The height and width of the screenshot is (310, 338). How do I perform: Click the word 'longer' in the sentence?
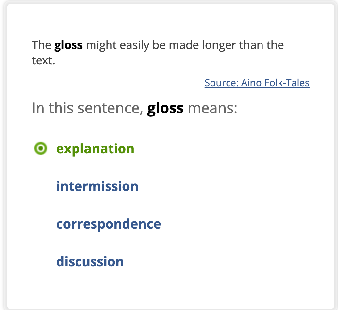(x=219, y=45)
